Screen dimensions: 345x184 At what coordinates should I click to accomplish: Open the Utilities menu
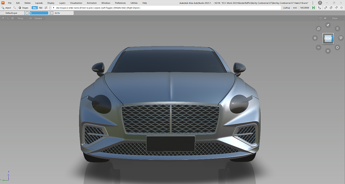click(x=134, y=3)
